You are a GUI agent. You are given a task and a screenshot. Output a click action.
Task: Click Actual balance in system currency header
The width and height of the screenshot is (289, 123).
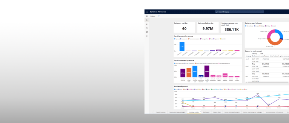279,56
